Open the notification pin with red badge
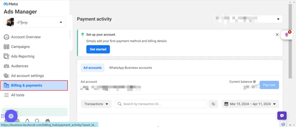The width and height of the screenshot is (296, 127). (287, 35)
